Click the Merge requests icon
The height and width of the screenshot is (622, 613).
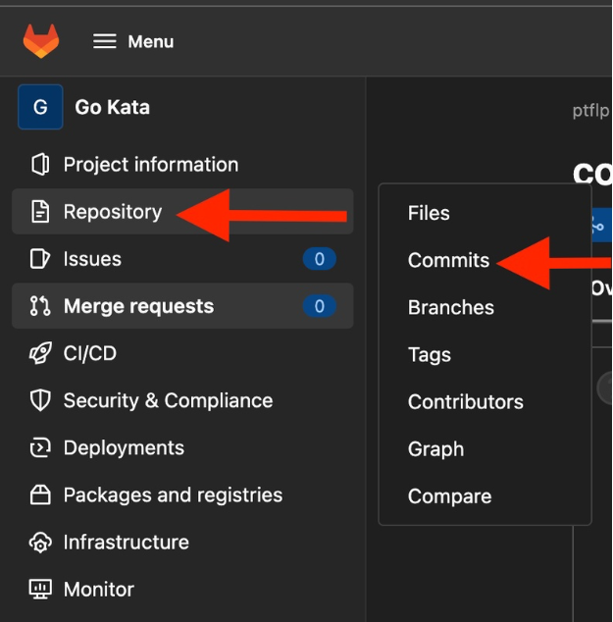pyautogui.click(x=40, y=306)
